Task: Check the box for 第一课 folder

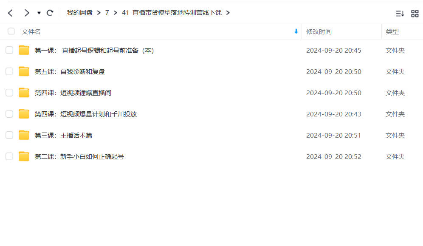Action: 9,50
